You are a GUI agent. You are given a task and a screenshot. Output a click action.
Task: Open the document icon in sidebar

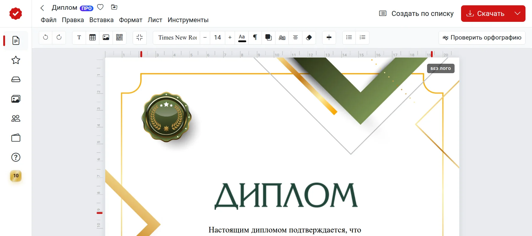[x=16, y=40]
